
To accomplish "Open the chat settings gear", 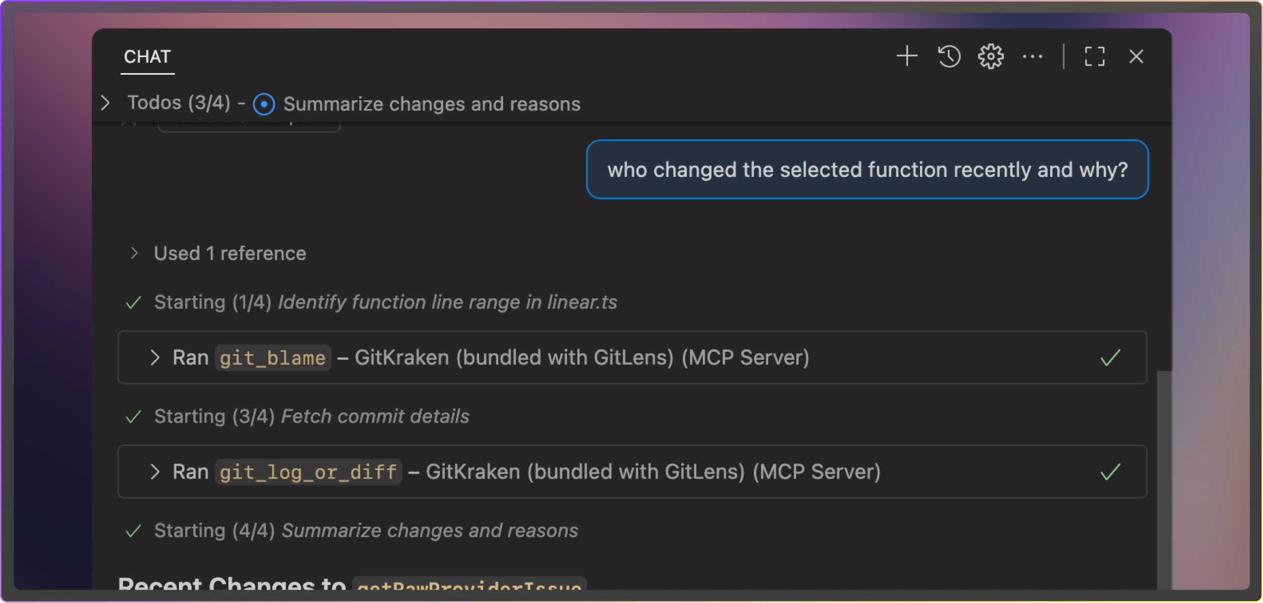I will 991,56.
